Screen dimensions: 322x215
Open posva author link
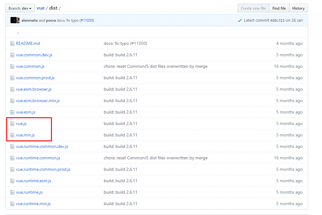coord(51,20)
